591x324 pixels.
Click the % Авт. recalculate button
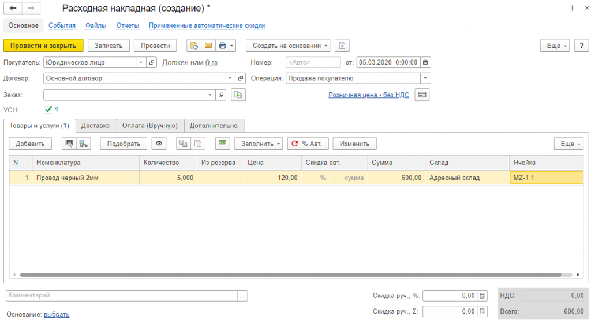(x=308, y=144)
